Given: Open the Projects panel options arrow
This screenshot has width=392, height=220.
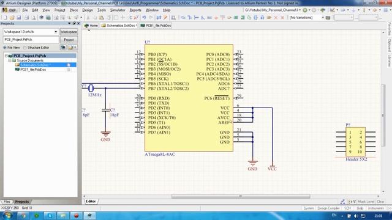Looking at the screenshot, I should click(x=69, y=23).
